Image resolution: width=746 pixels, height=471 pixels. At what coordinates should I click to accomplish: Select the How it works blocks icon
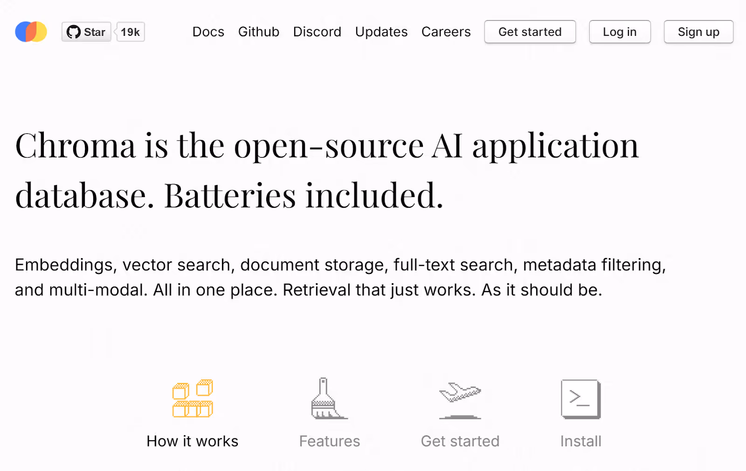(x=193, y=399)
